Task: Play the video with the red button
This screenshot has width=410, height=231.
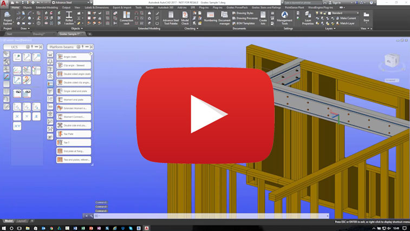Action: tap(205, 115)
